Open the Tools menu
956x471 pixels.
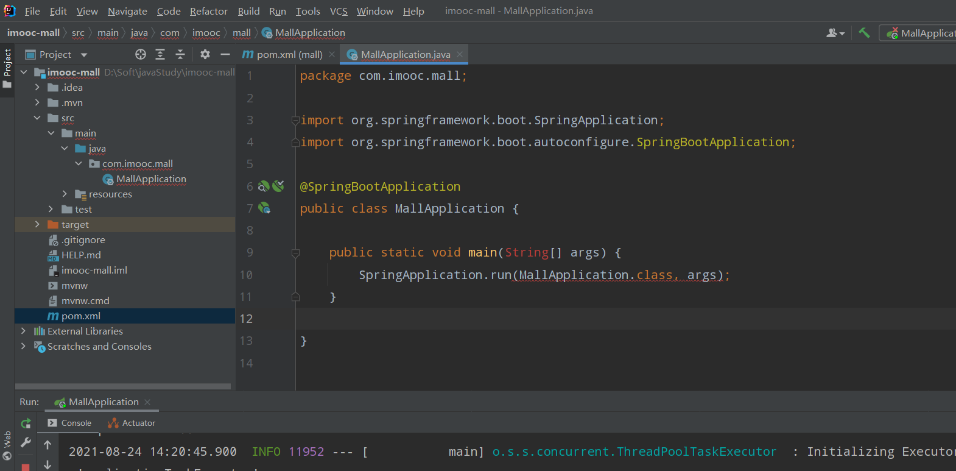(x=308, y=11)
